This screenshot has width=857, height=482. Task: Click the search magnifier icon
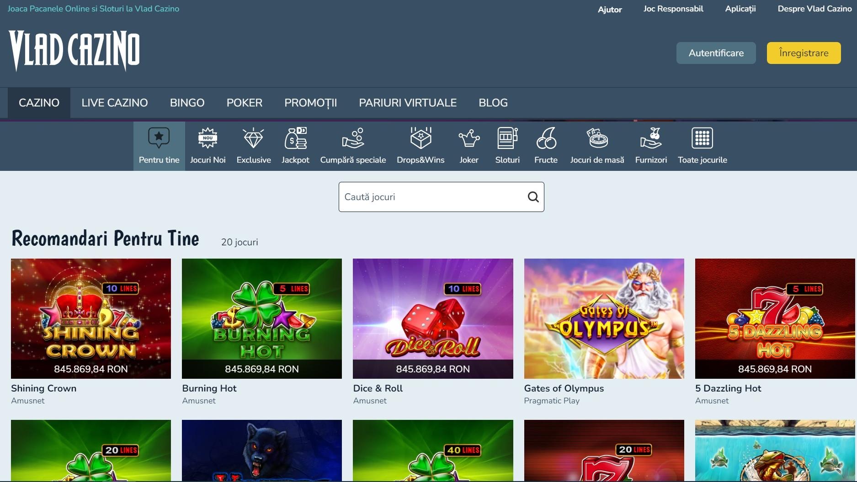click(533, 197)
